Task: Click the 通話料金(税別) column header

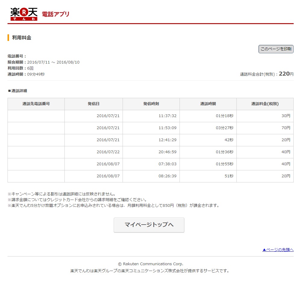Action: click(x=265, y=104)
